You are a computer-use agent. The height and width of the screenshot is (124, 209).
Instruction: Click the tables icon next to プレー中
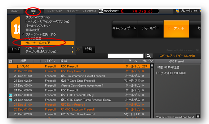177,11
